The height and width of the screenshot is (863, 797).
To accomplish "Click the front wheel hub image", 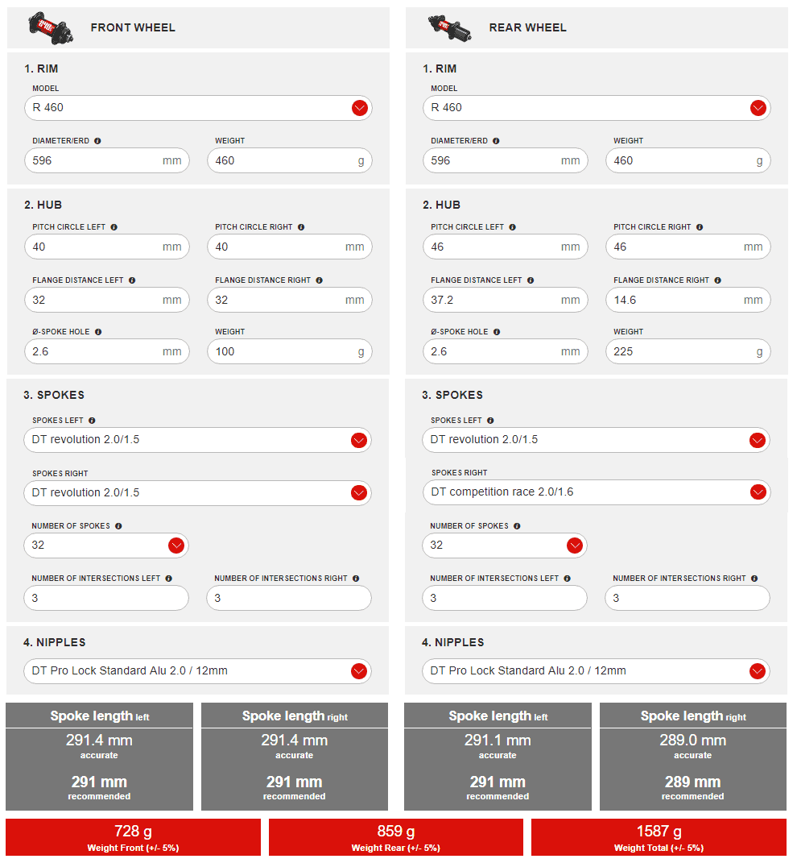I will pyautogui.click(x=43, y=27).
